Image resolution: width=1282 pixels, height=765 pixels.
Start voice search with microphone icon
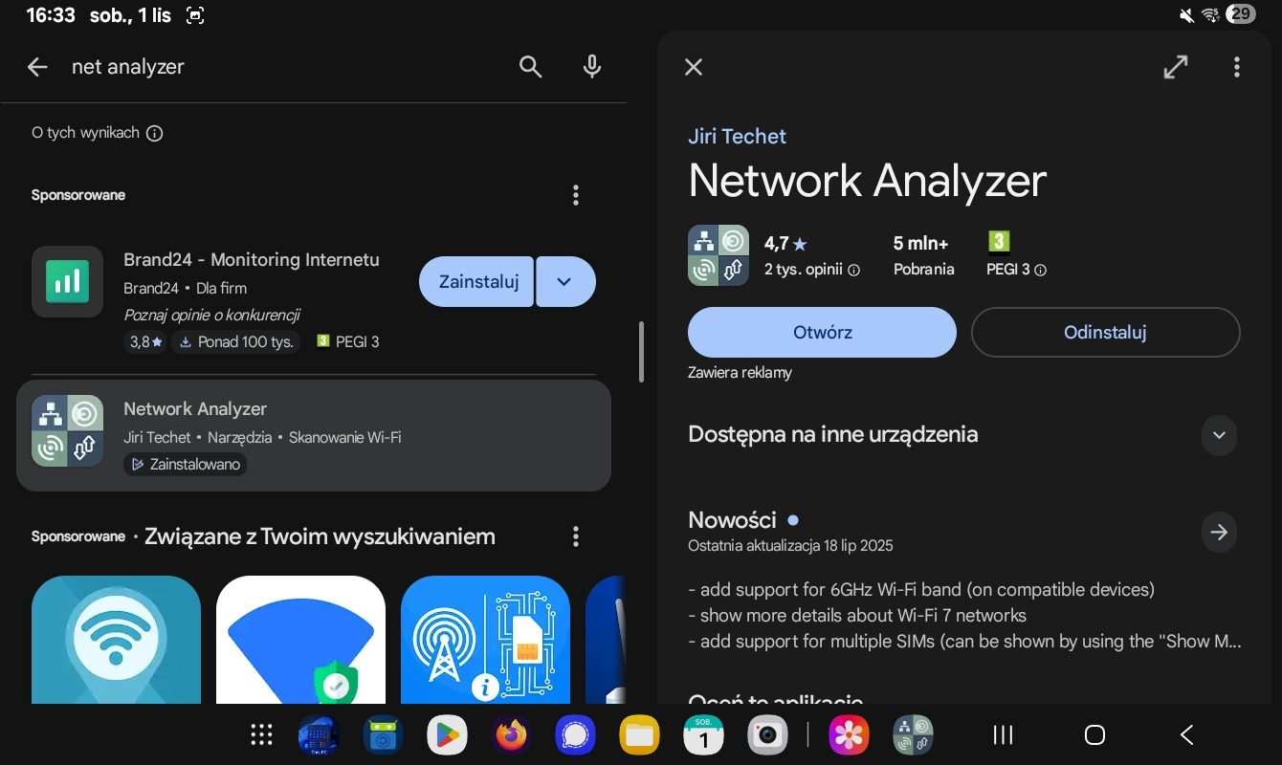pyautogui.click(x=592, y=67)
